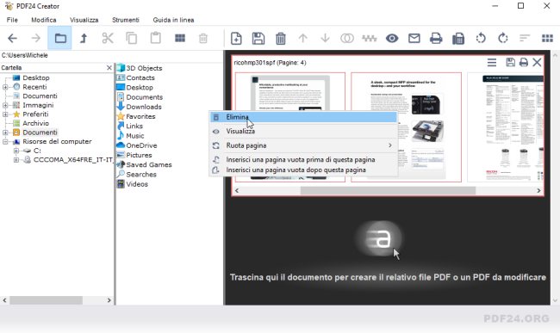Click the explorer trash delete icon
Viewport: 560px width, 333px height.
[x=203, y=38]
